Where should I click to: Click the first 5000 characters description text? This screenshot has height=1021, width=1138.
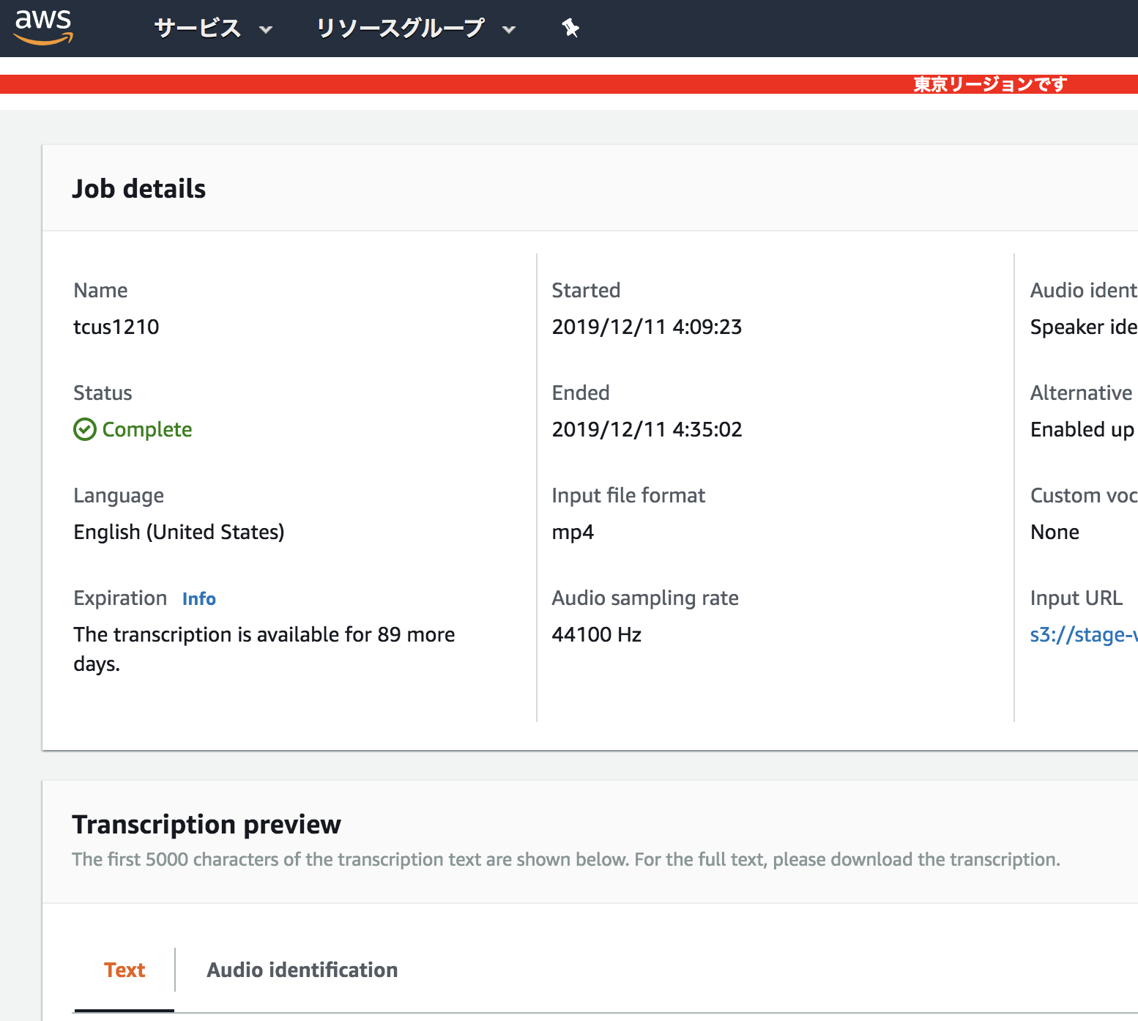pyautogui.click(x=566, y=859)
